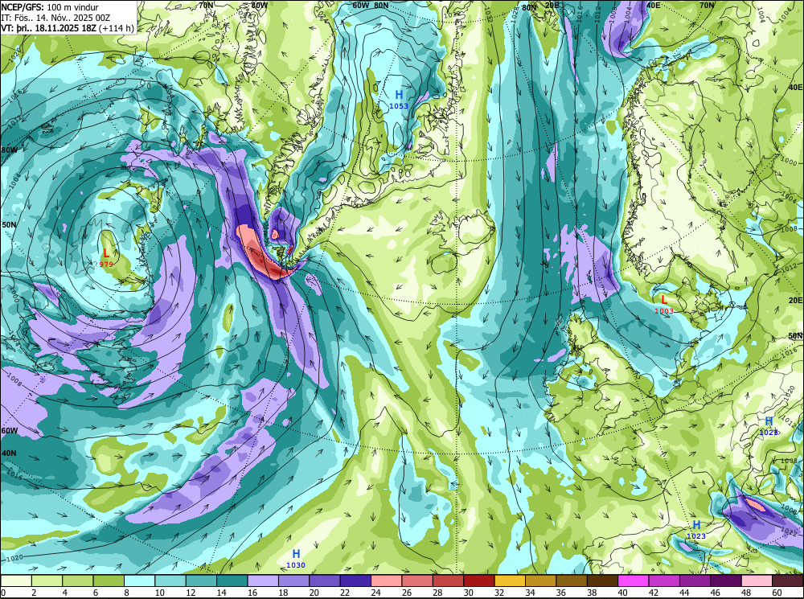
Task: Pick the dark teal 14–16 legend swatch
Action: [232, 581]
